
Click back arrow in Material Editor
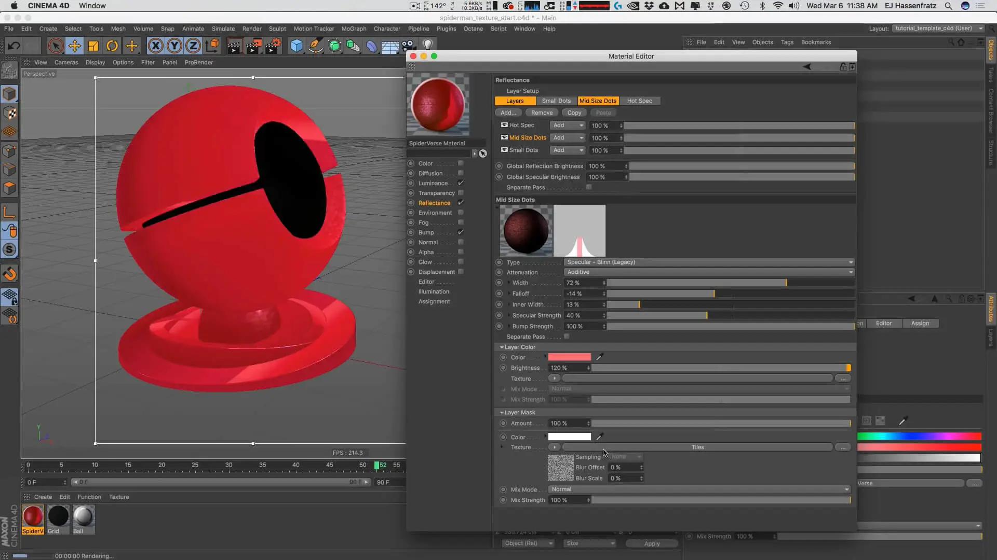[807, 66]
